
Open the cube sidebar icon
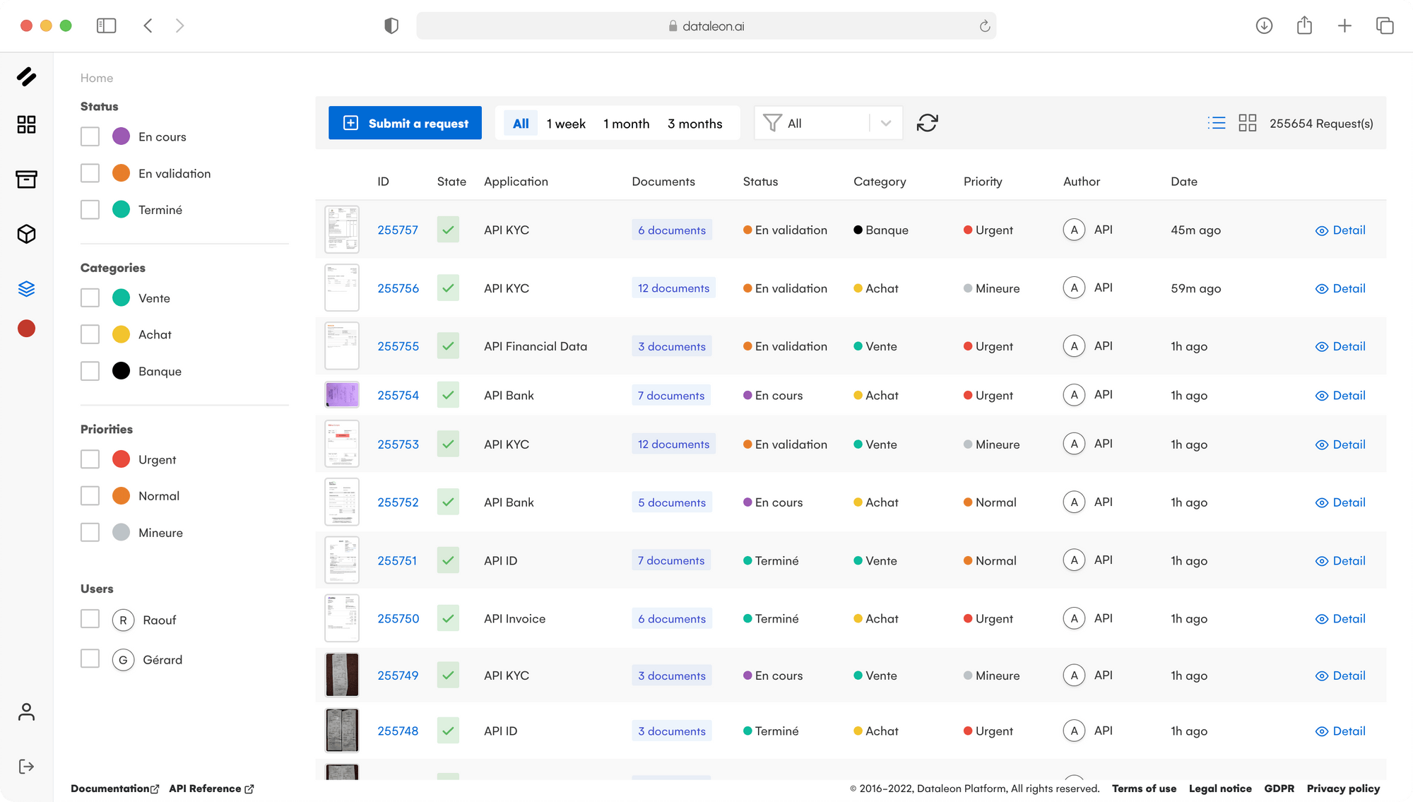click(x=26, y=234)
